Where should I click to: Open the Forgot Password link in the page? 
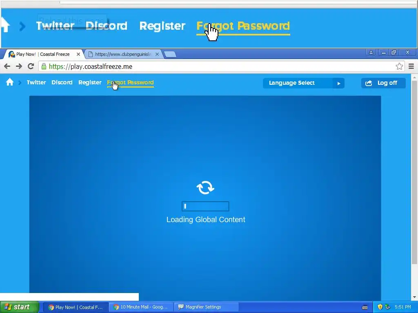(x=130, y=82)
